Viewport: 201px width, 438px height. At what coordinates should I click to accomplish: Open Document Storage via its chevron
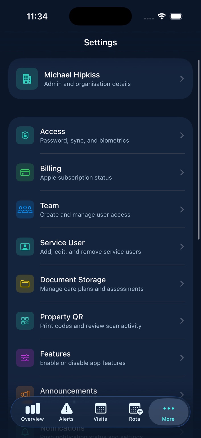pos(182,283)
